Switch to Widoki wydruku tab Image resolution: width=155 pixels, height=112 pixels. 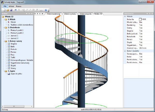point(70,14)
